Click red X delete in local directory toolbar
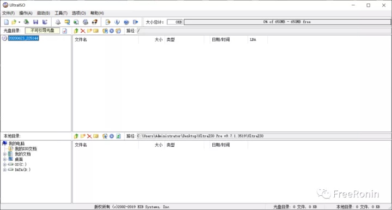Image resolution: width=392 pixels, height=210 pixels. (89, 136)
